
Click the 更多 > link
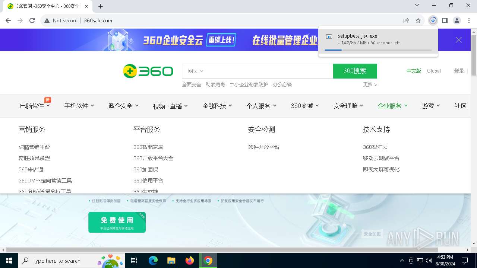coord(370,84)
